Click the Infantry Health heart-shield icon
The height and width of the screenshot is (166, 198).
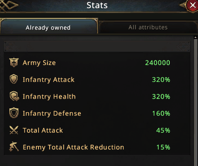click(14, 96)
